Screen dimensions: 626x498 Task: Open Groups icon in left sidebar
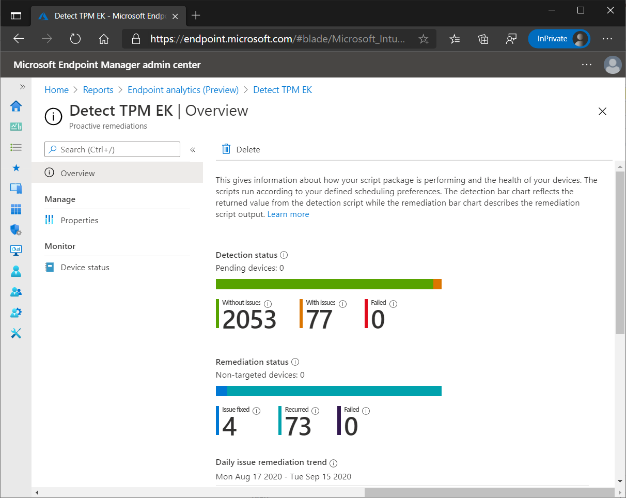(x=16, y=292)
